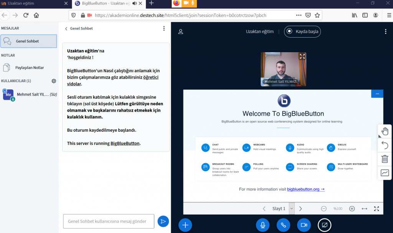Screen dimensions: 393x233
Task: Type in Genel Sohbet message field
Action: [109, 221]
